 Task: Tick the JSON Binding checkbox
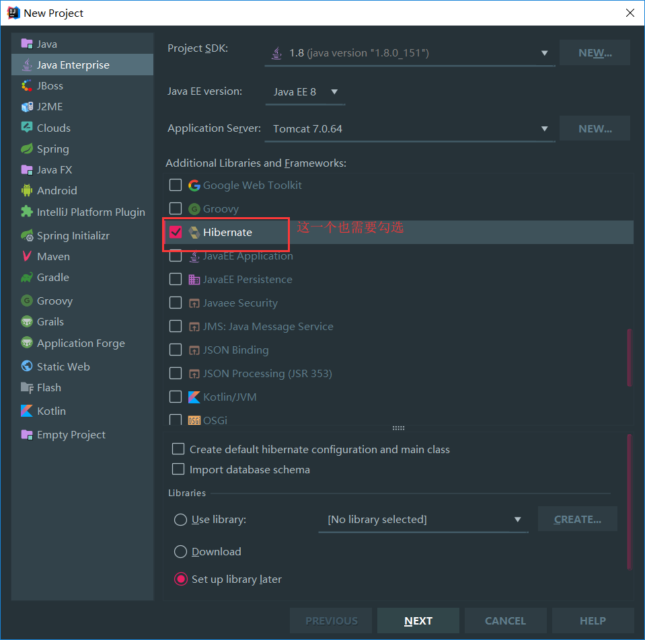(x=176, y=350)
